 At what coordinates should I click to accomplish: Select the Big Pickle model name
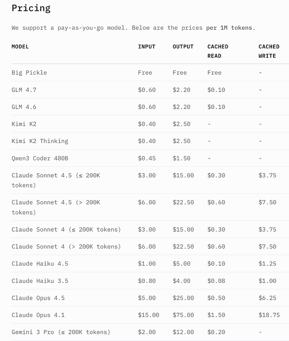[x=29, y=72]
